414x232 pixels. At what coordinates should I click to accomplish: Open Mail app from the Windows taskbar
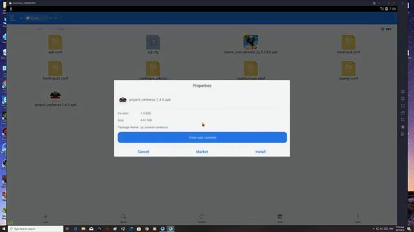(x=91, y=229)
